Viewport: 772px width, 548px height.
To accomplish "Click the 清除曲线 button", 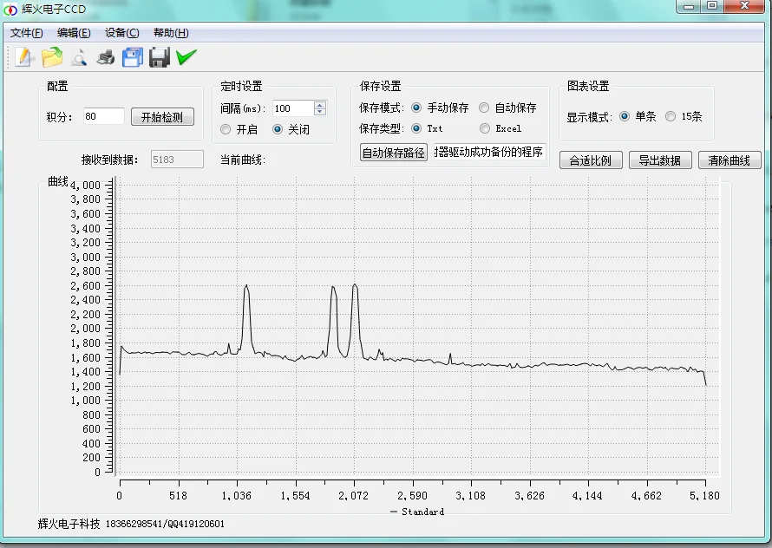I will pos(729,160).
